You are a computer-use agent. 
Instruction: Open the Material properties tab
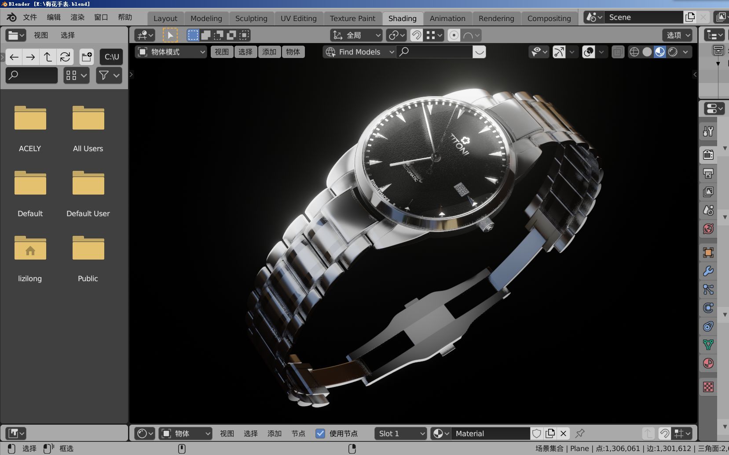(x=708, y=363)
